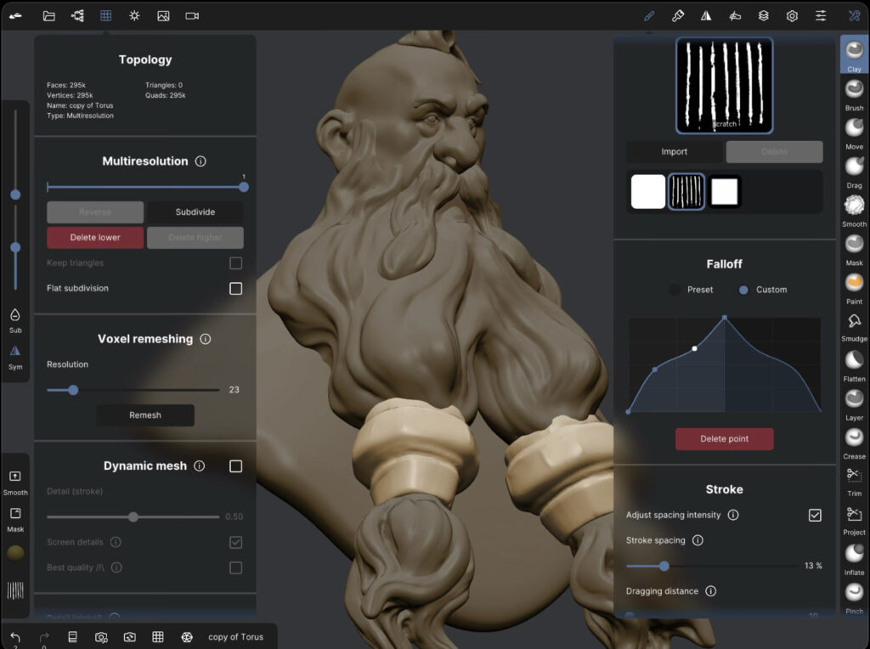Screen dimensions: 870x649
Task: Click the Subdivide button under Multiresolution
Action: [x=195, y=212]
